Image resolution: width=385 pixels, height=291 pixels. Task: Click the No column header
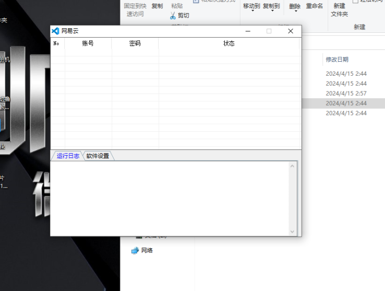tap(58, 43)
